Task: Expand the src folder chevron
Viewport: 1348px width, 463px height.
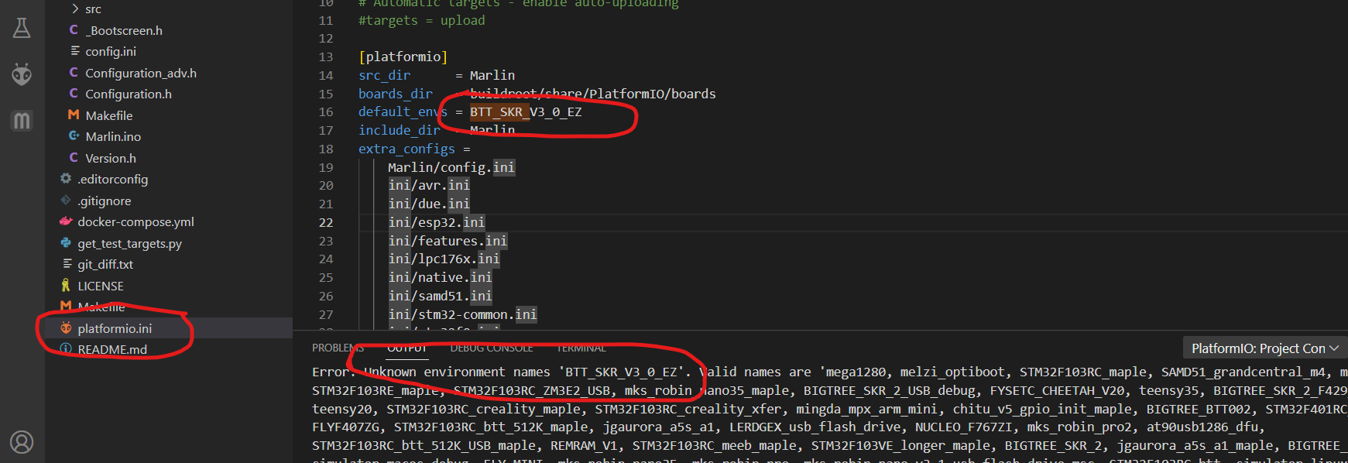Action: point(75,9)
